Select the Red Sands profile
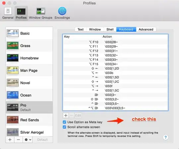Image resolution: width=179 pixels, height=149 pixels. click(29, 120)
